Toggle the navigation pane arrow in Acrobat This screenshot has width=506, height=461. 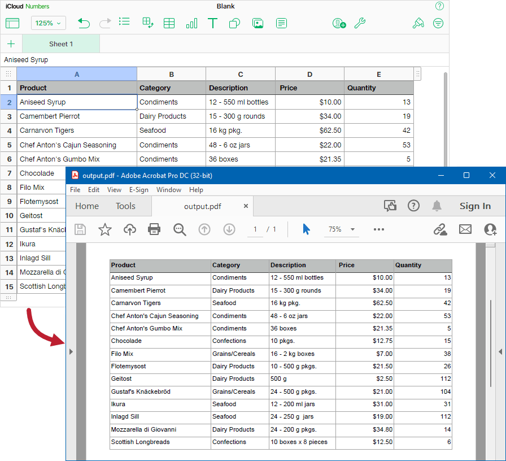71,351
